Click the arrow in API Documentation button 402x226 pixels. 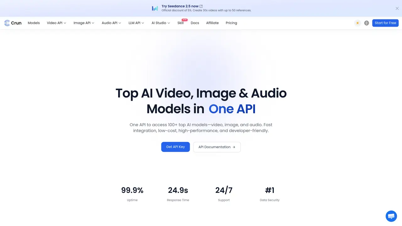pyautogui.click(x=234, y=147)
